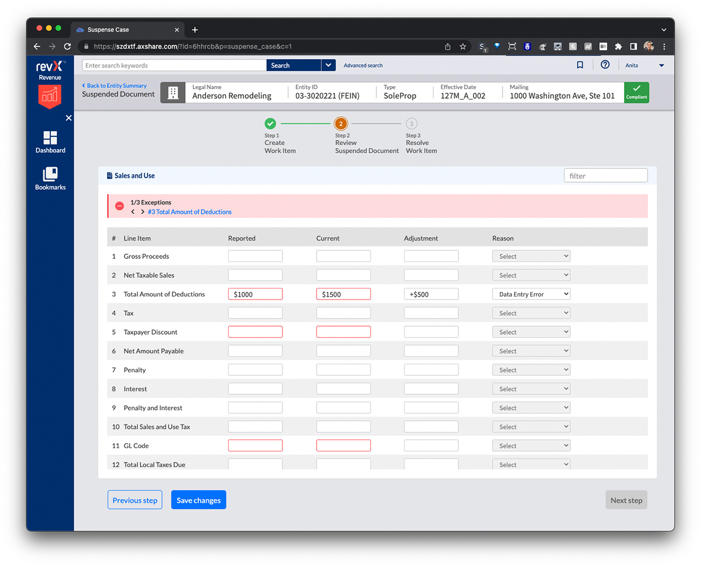This screenshot has width=701, height=566.
Task: Click the Total Sales and Use Tax label
Action: click(157, 427)
